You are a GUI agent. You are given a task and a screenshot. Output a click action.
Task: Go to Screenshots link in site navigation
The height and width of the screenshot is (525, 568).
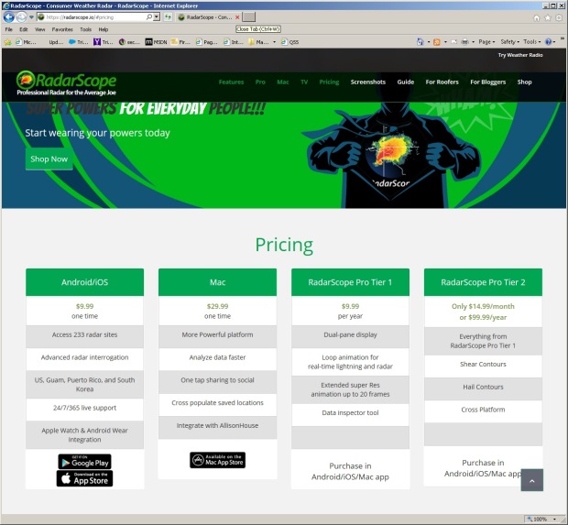[368, 82]
